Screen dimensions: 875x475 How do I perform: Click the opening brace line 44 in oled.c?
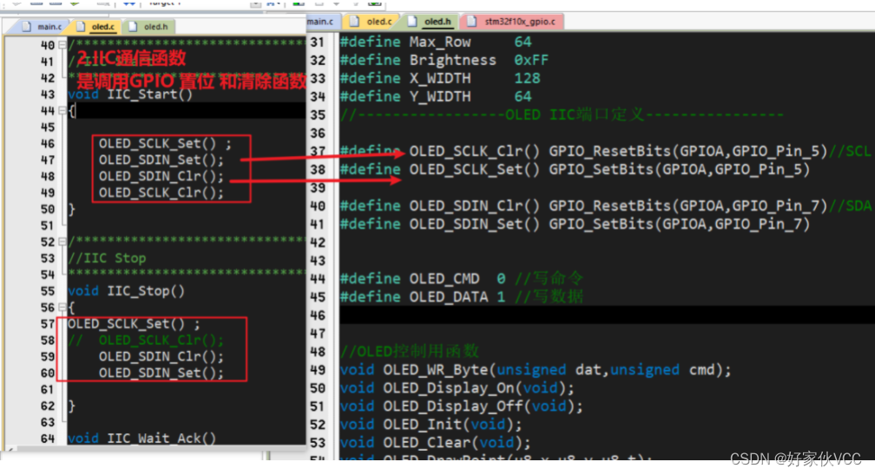coord(187,110)
